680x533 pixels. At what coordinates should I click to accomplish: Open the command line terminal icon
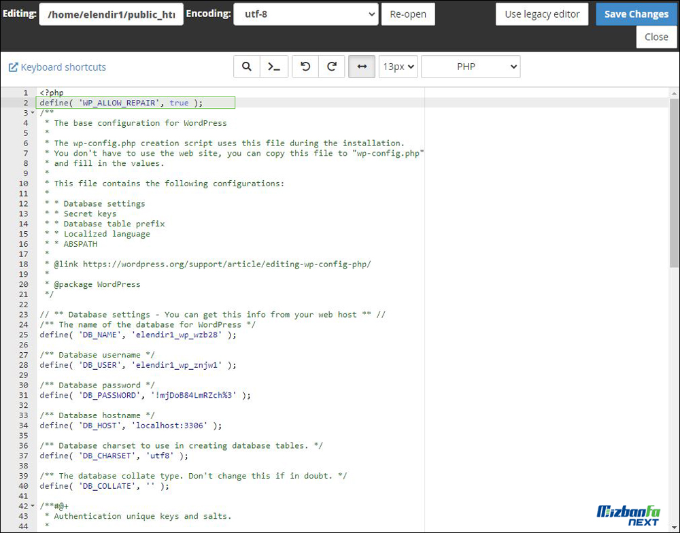pyautogui.click(x=273, y=67)
